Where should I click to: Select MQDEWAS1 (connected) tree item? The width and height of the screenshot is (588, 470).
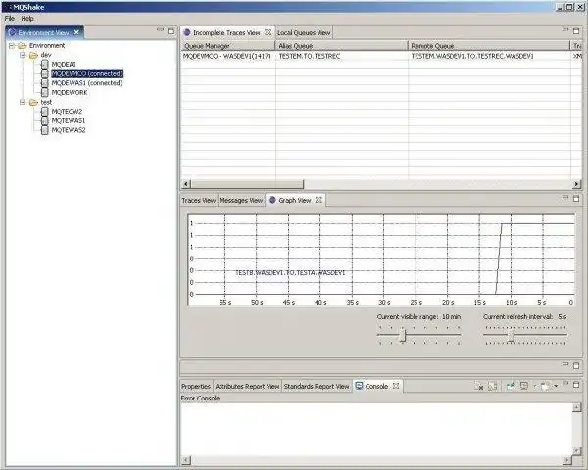(x=87, y=83)
